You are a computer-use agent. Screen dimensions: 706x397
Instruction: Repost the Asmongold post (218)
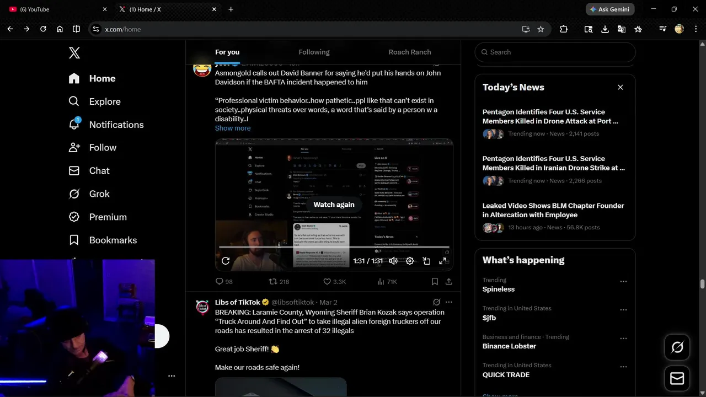(279, 282)
